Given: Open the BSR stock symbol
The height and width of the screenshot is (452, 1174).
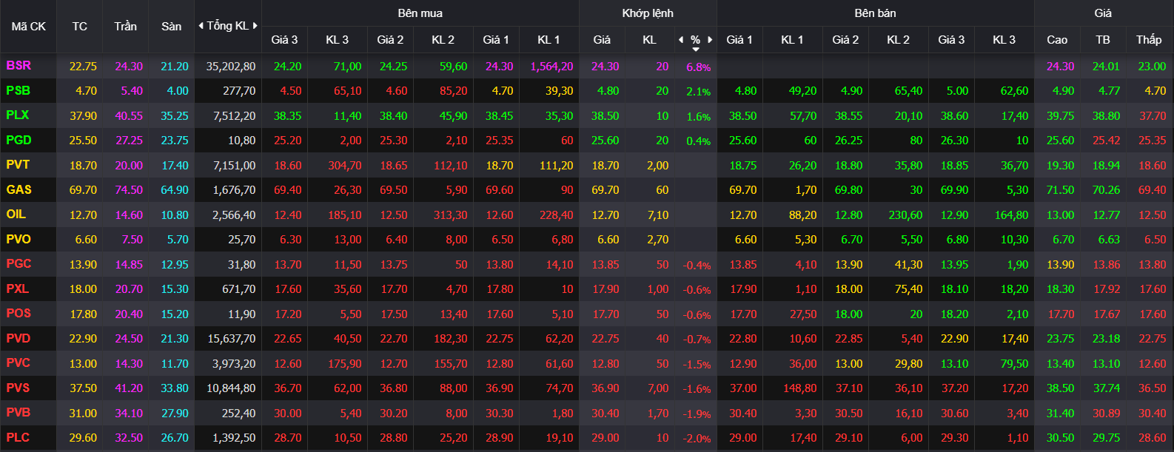Looking at the screenshot, I should (x=19, y=66).
